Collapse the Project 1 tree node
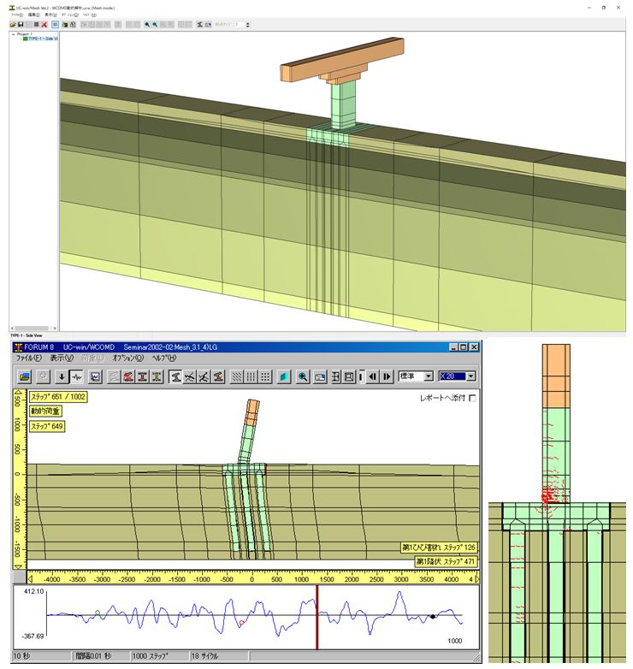Screen dimensions: 633x669 (x=13, y=34)
